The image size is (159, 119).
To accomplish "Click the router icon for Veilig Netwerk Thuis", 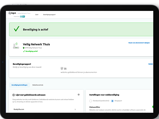I will (16, 46).
